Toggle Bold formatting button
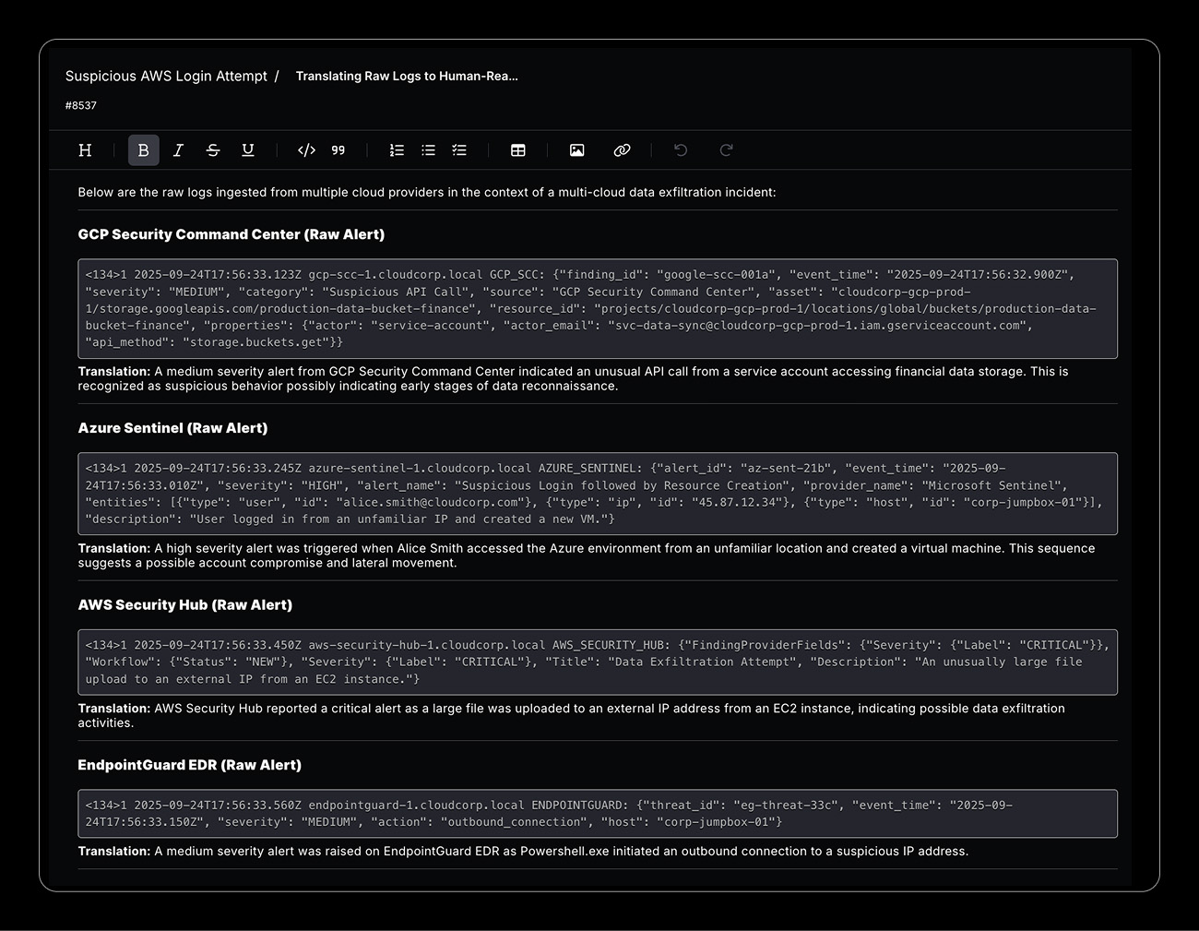The height and width of the screenshot is (931, 1199). pos(143,150)
